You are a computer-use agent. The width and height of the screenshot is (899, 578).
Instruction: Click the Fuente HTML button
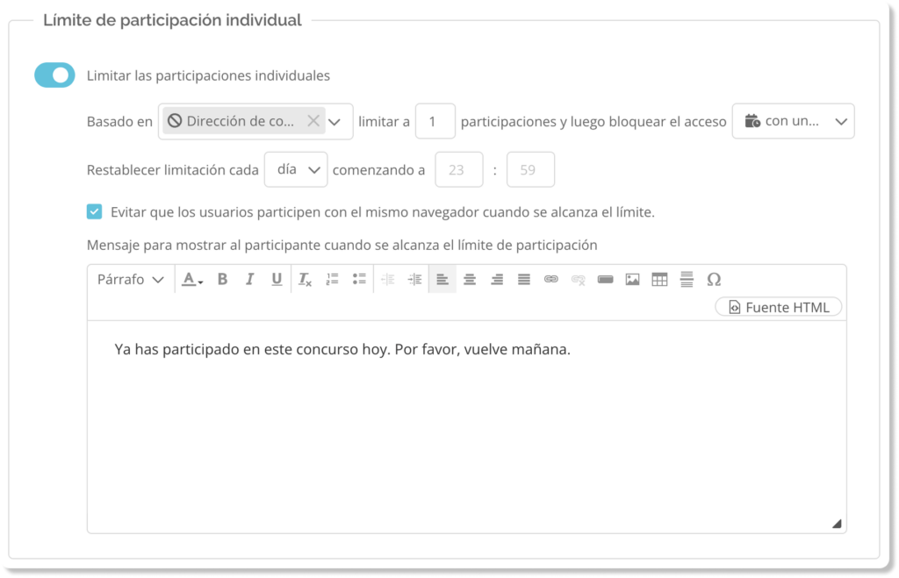[x=779, y=307]
